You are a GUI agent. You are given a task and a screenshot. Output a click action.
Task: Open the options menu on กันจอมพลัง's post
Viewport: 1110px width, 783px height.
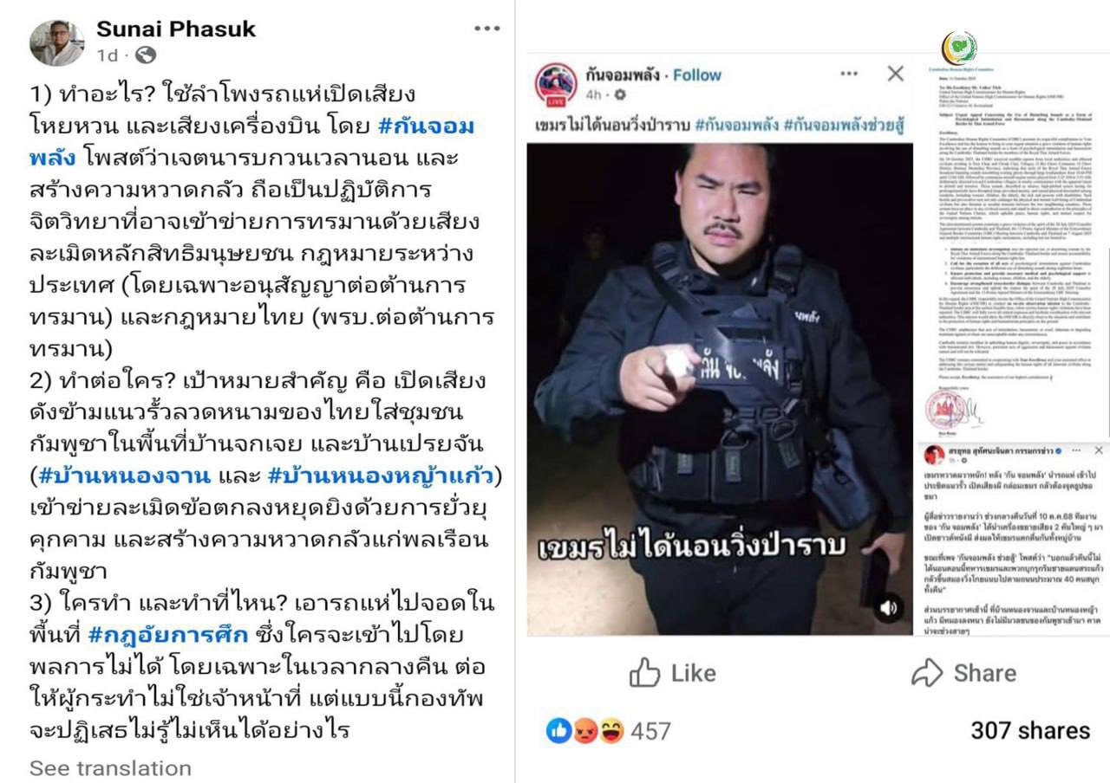[849, 74]
